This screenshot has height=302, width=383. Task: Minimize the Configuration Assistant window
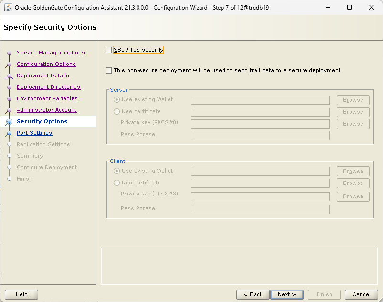click(x=328, y=7)
